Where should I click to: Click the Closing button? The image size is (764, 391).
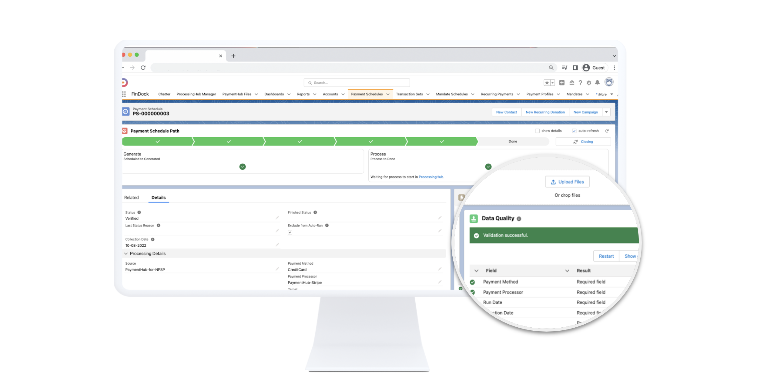point(583,142)
